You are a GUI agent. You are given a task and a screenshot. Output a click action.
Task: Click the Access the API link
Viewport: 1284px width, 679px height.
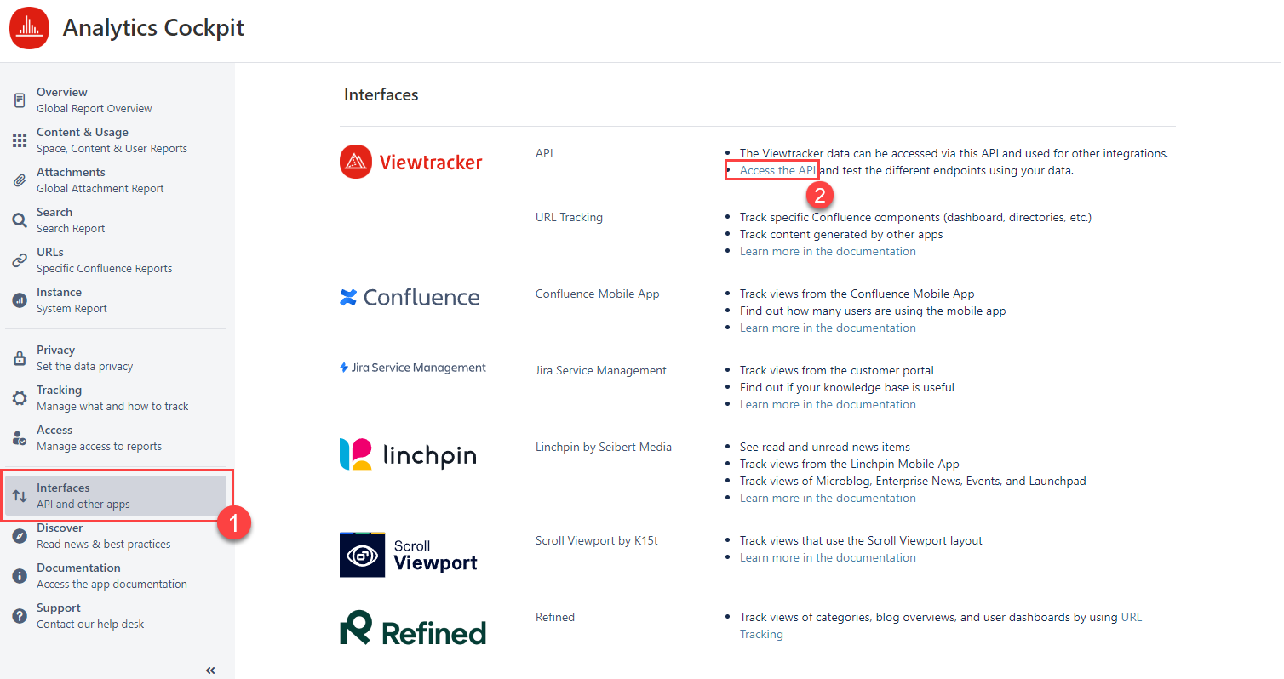[777, 170]
